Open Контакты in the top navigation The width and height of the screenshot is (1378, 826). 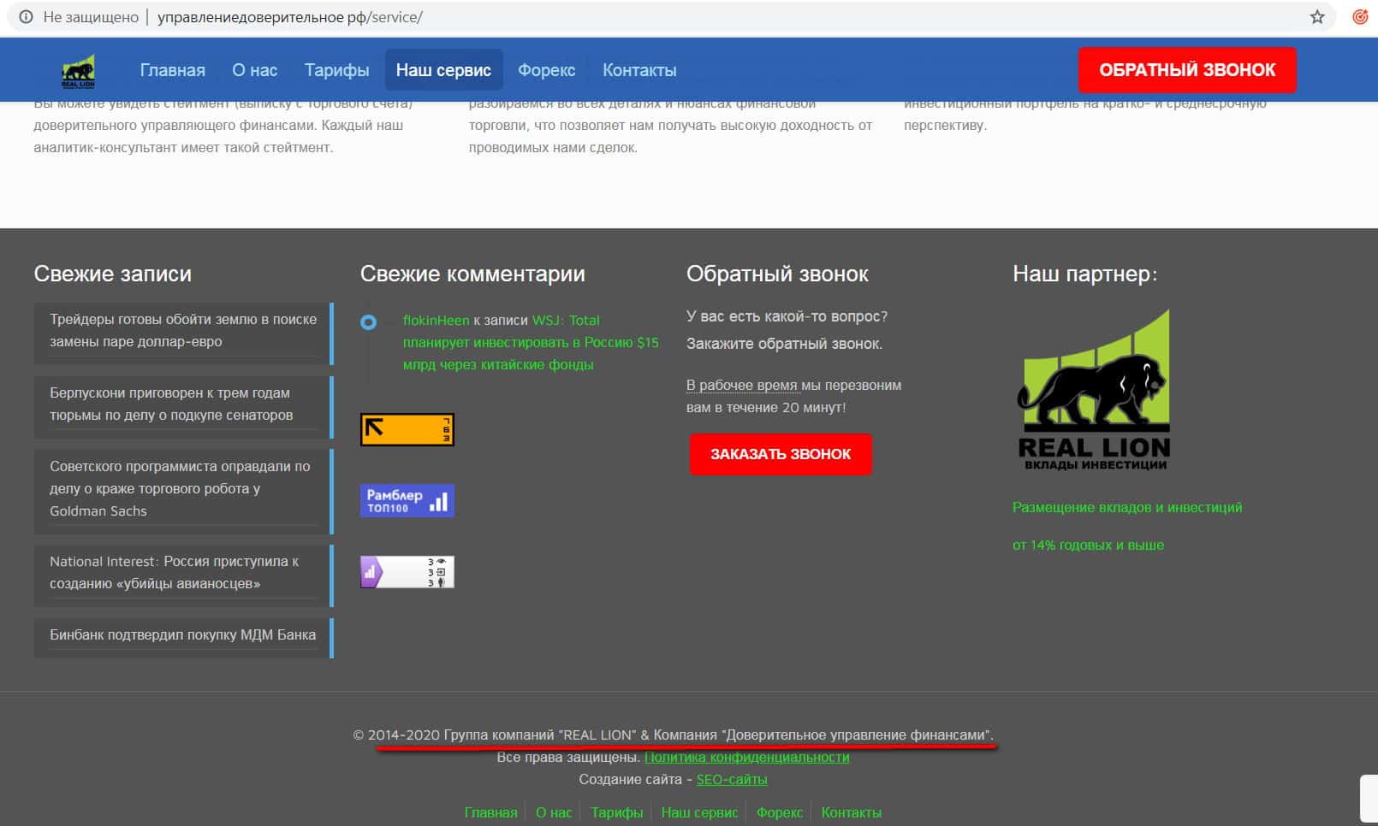(x=639, y=70)
